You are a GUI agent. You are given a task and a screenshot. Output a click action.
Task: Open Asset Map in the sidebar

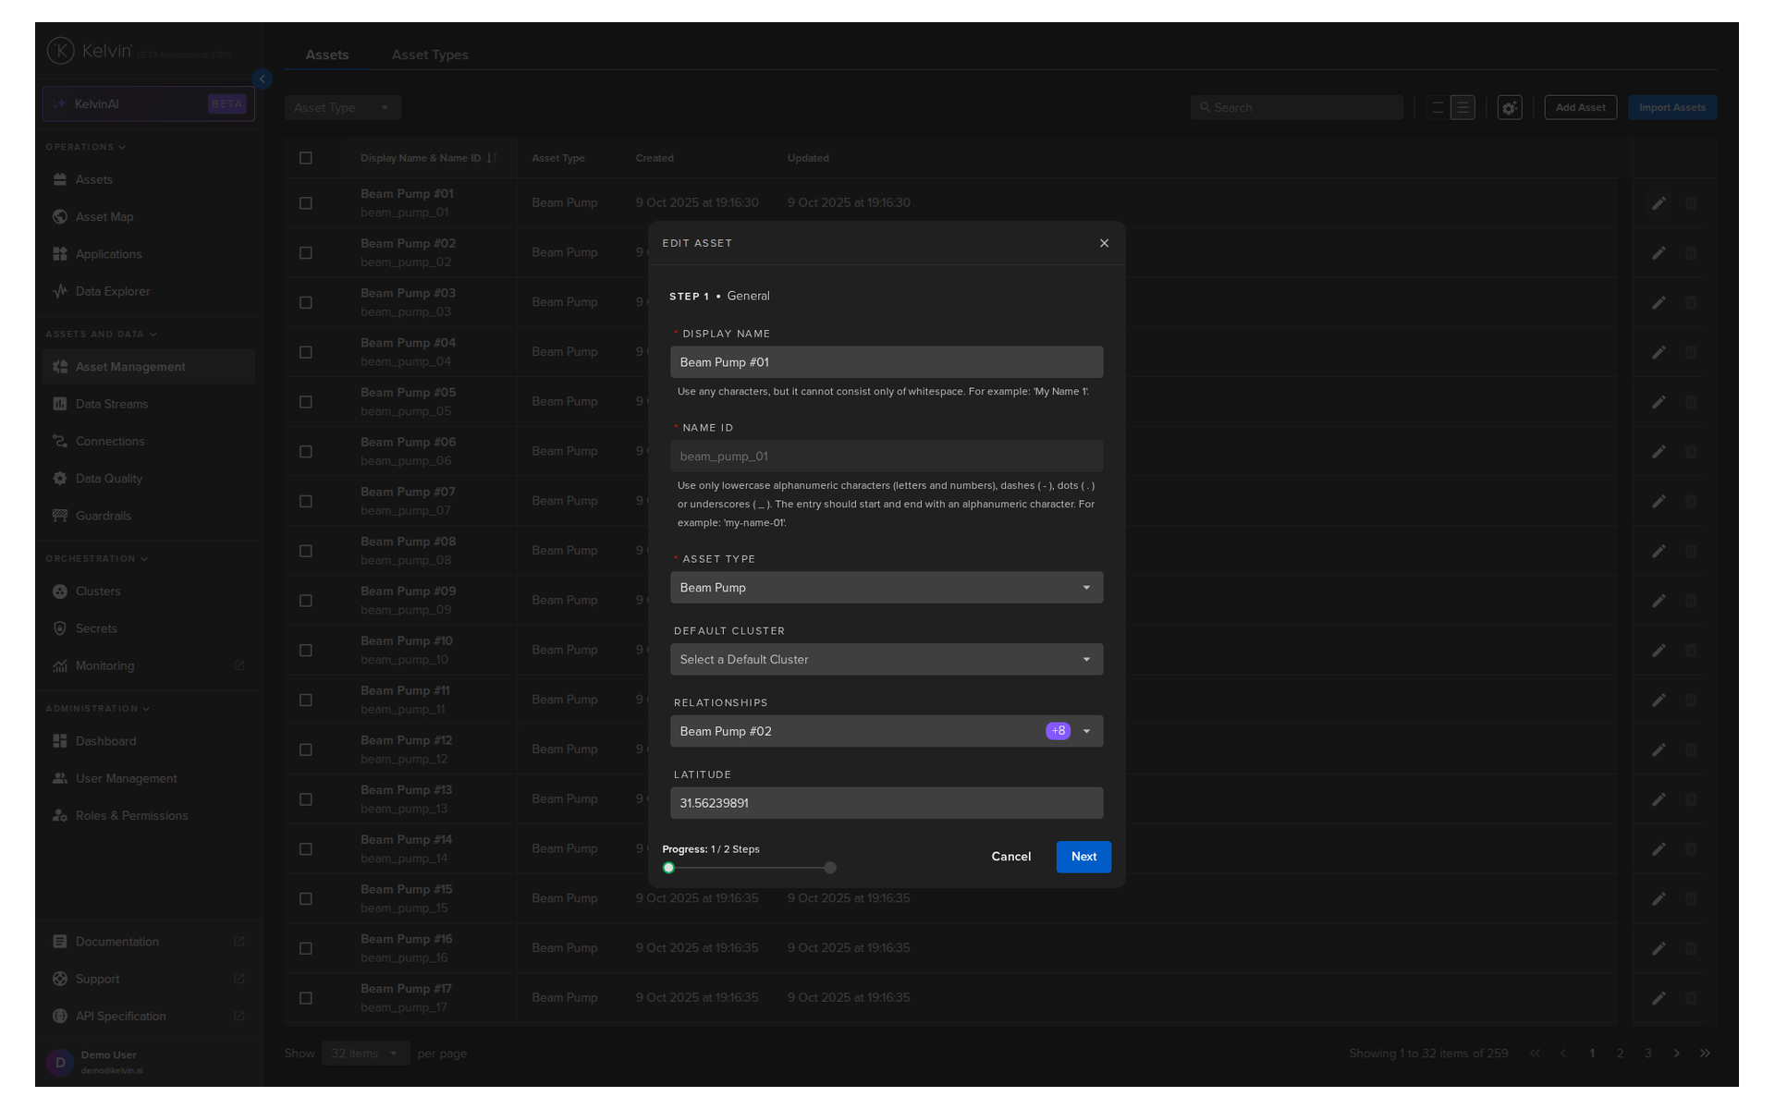click(104, 217)
